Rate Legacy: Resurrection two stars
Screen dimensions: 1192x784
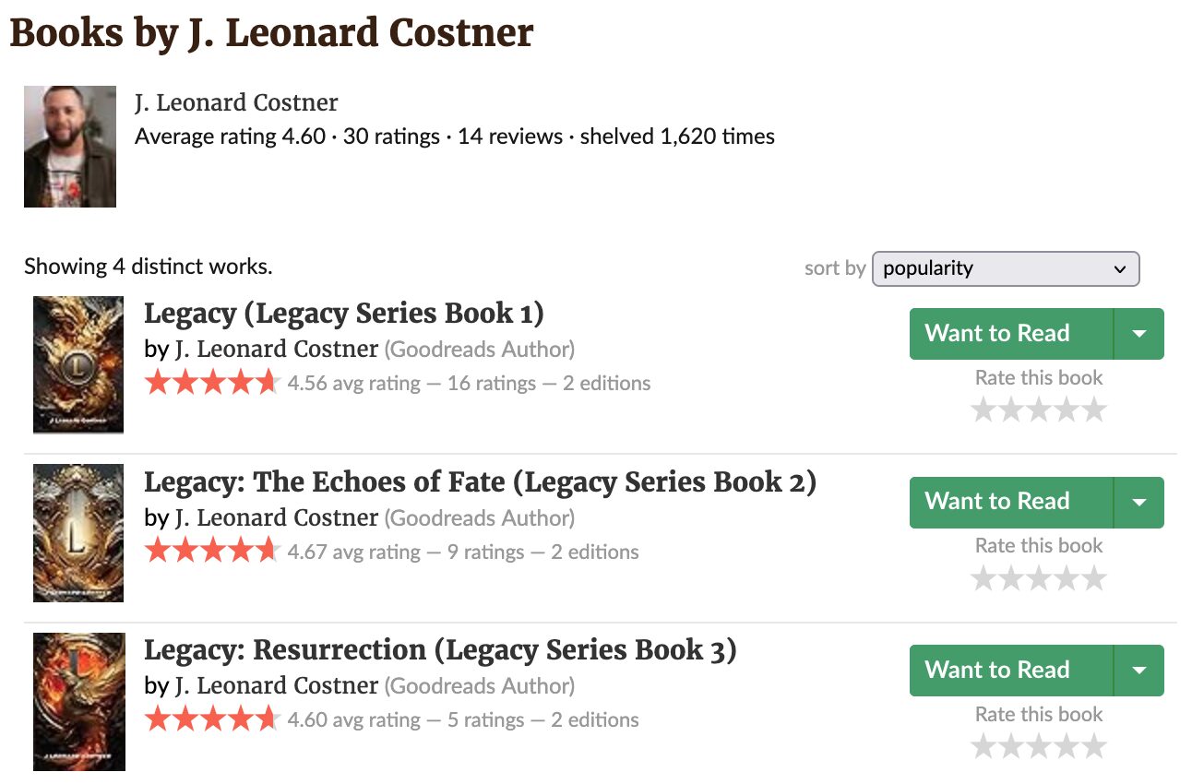(x=1011, y=746)
